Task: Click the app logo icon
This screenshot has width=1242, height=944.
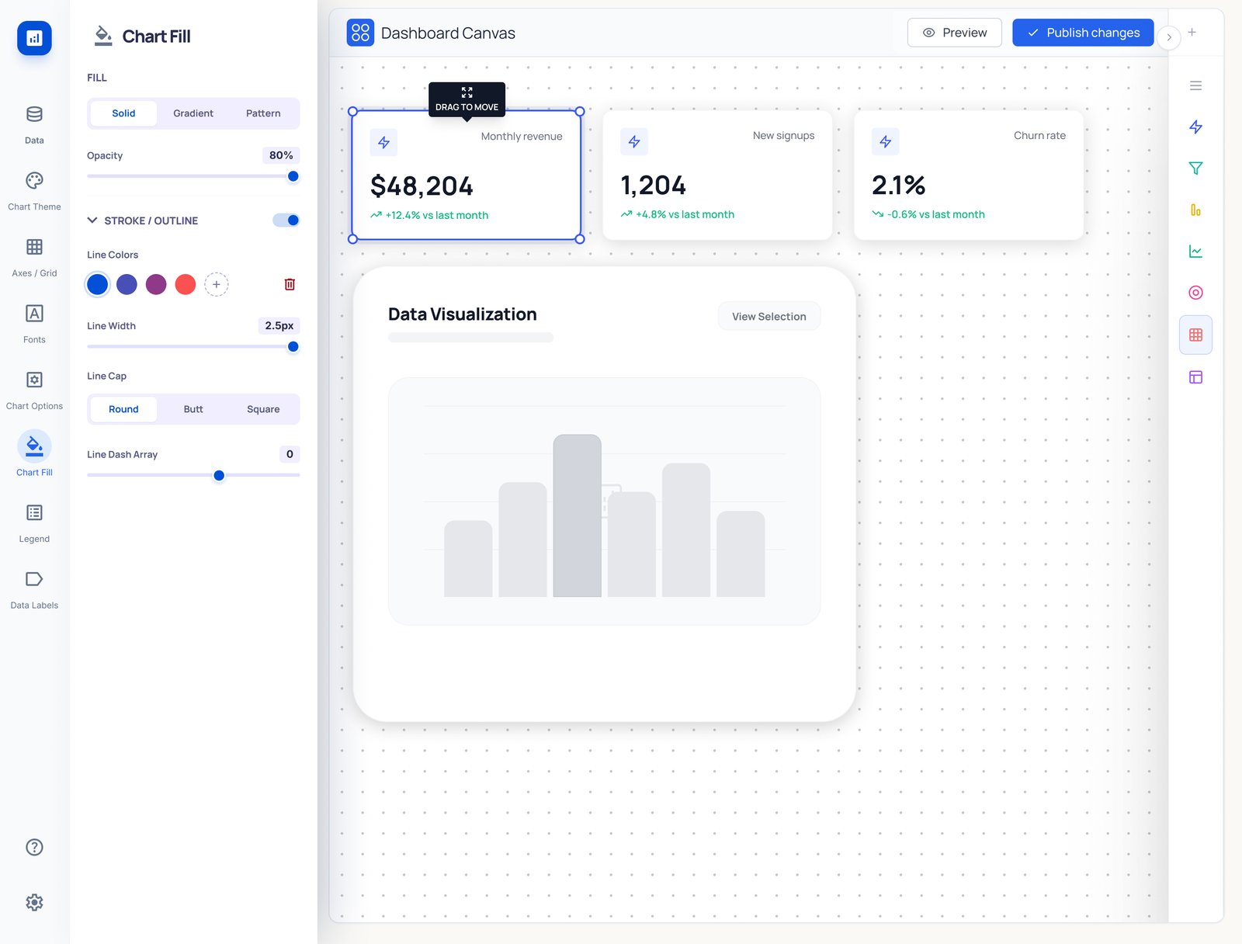Action: coord(34,38)
